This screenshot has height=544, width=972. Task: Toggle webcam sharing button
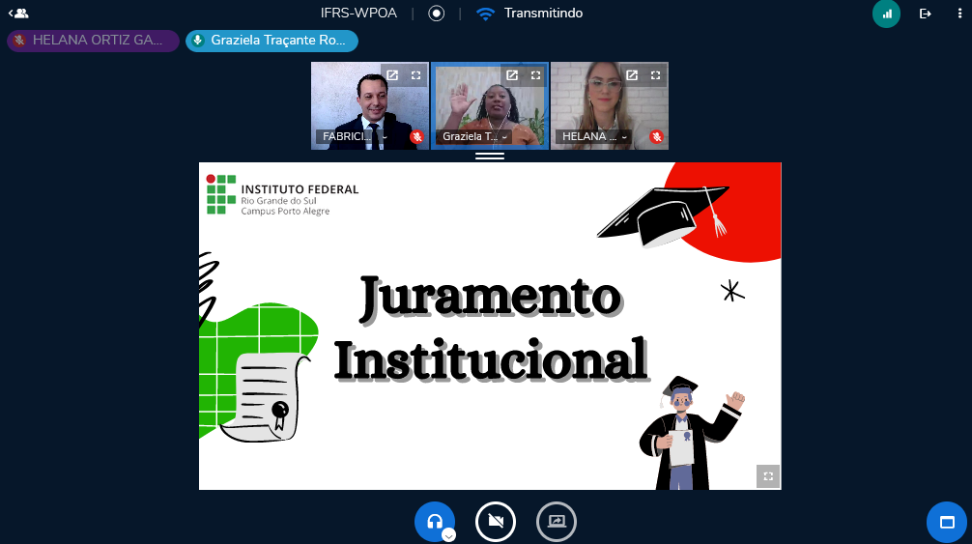(496, 522)
